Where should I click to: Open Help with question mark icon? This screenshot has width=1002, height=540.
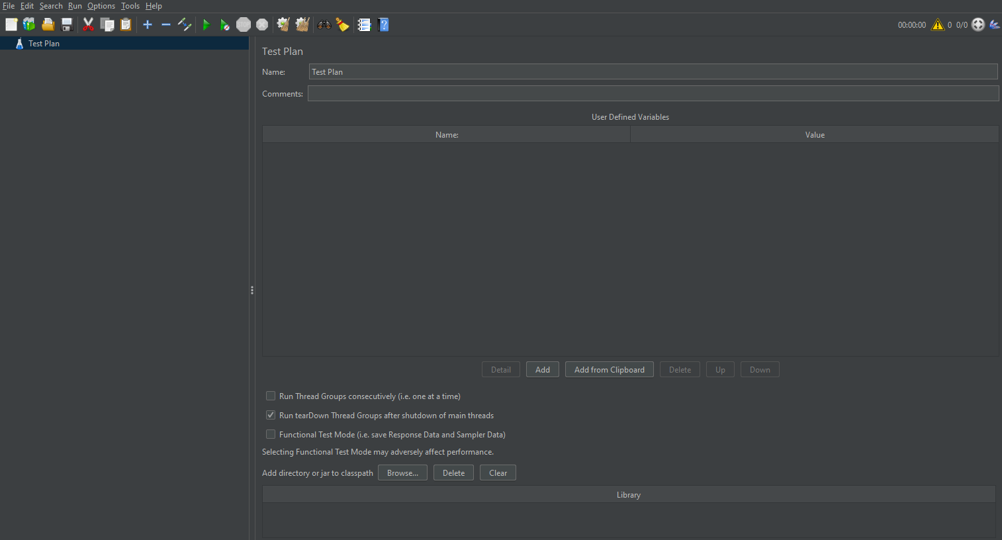383,24
